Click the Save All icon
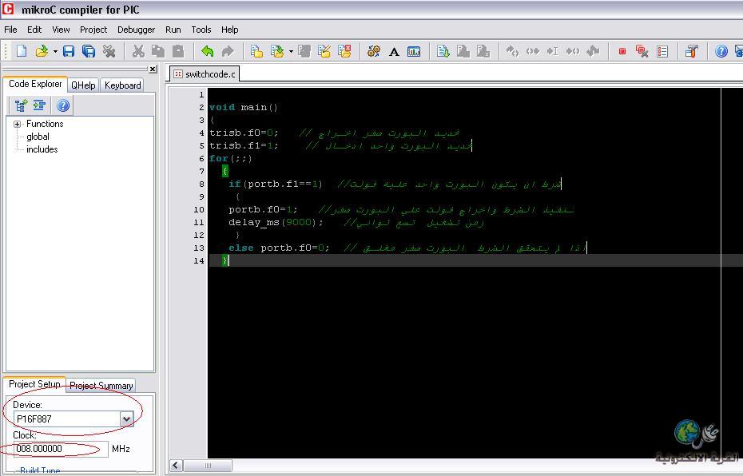This screenshot has width=743, height=476. 89,50
